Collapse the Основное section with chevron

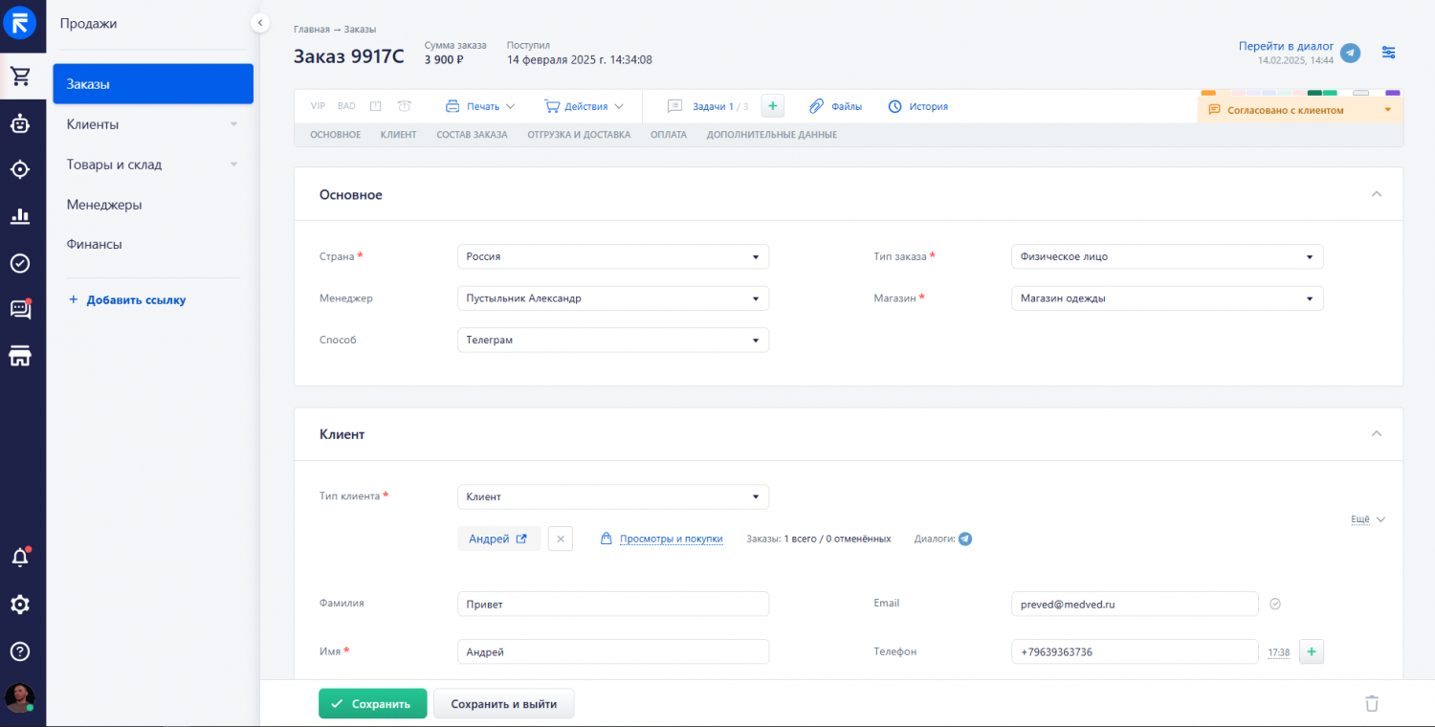tap(1377, 194)
